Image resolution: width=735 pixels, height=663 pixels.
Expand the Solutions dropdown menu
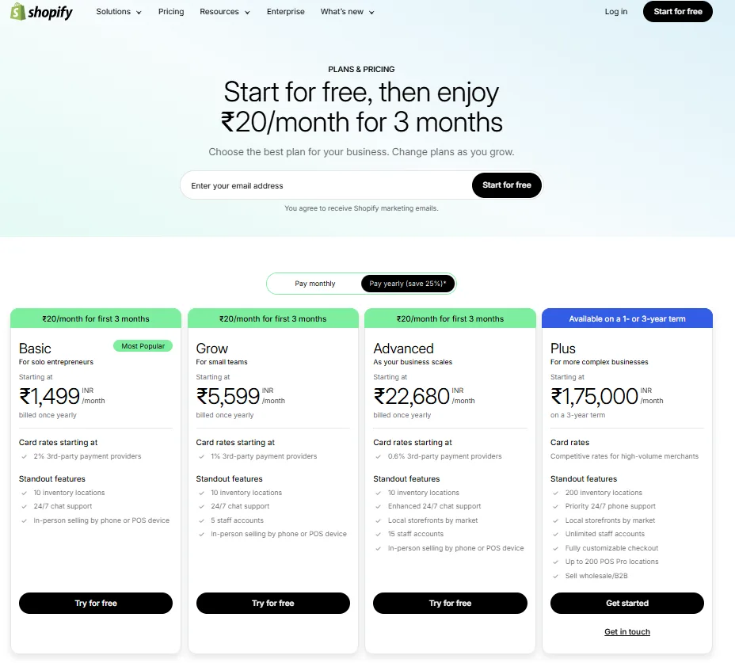pos(119,12)
